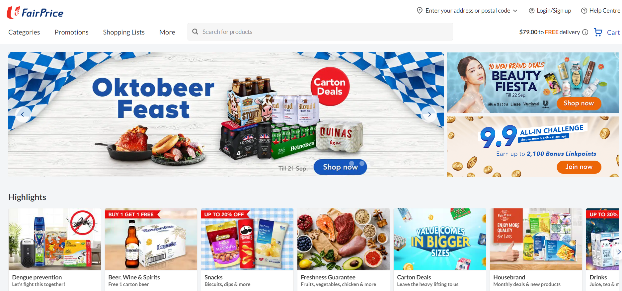The height and width of the screenshot is (291, 622).
Task: Click the Search for products field
Action: pyautogui.click(x=320, y=32)
